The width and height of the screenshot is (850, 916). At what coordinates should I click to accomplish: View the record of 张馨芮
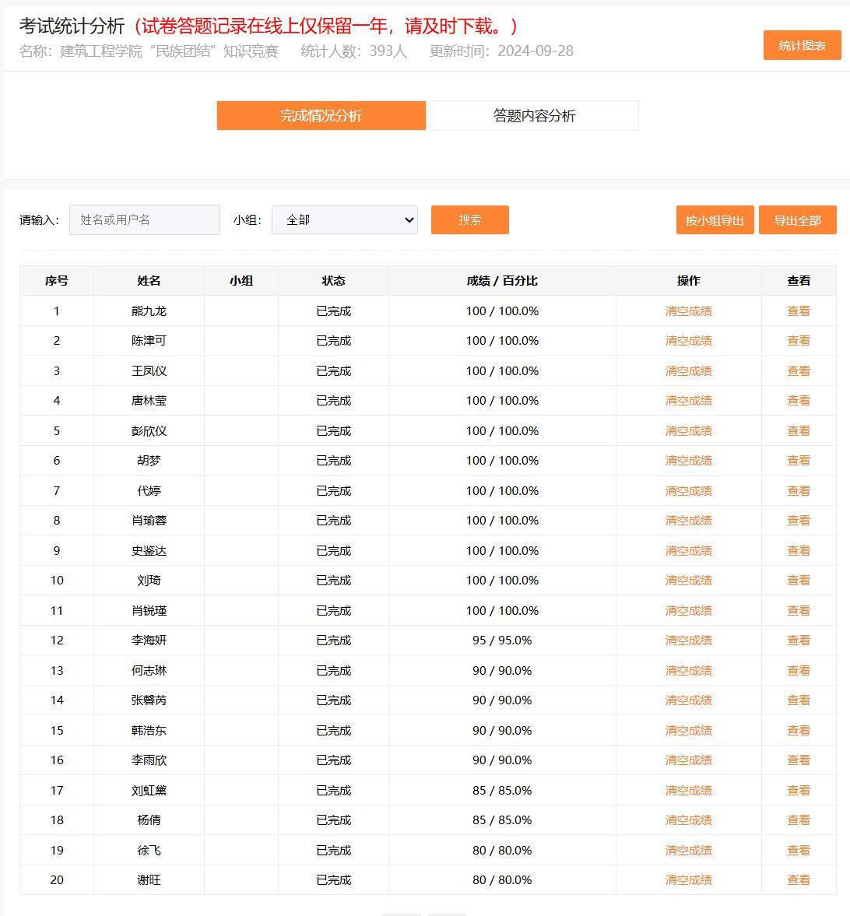click(x=799, y=700)
